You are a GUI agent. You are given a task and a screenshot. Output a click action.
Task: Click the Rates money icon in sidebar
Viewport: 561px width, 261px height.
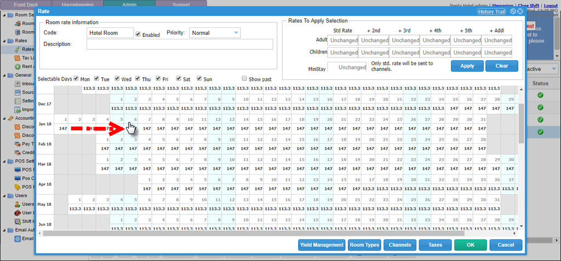coord(17,49)
